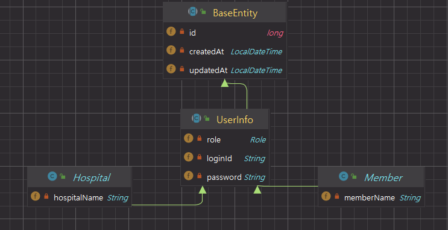This screenshot has width=448, height=230.
Task: Click the field icon of hospitalName
Action: point(36,196)
